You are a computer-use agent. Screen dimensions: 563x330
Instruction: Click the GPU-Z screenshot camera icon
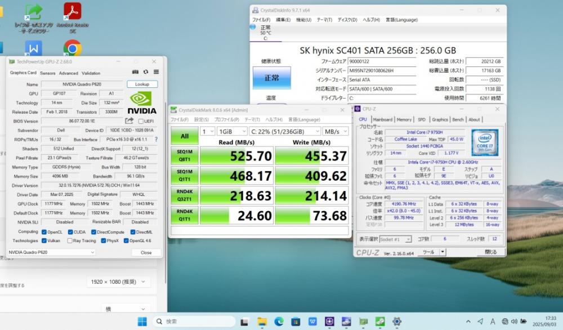(x=135, y=72)
